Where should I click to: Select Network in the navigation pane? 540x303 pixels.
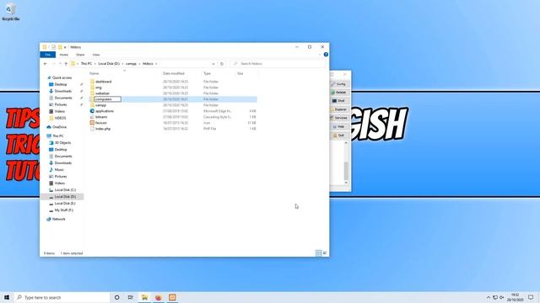click(x=58, y=219)
